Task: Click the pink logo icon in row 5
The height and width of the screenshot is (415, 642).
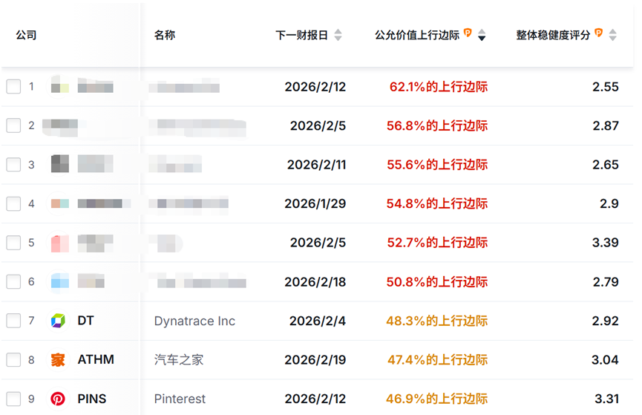Action: point(59,243)
